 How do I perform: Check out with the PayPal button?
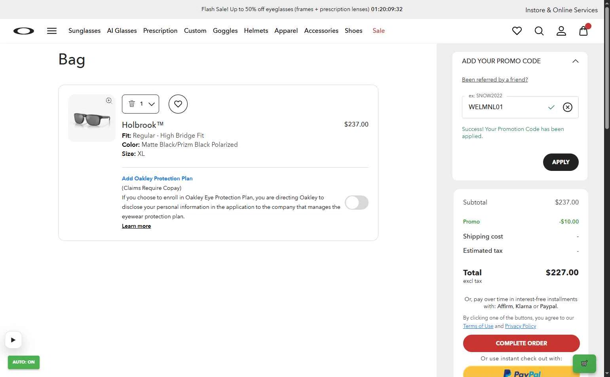point(521,372)
